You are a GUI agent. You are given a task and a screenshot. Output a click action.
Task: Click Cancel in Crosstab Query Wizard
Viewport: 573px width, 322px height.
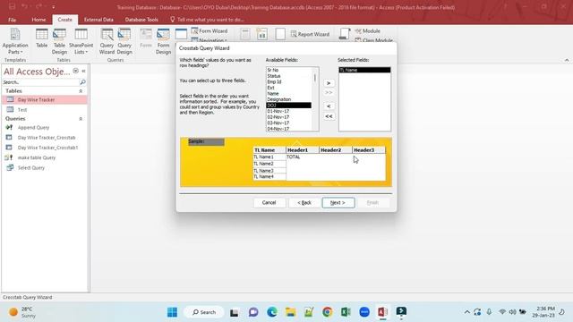tap(269, 203)
